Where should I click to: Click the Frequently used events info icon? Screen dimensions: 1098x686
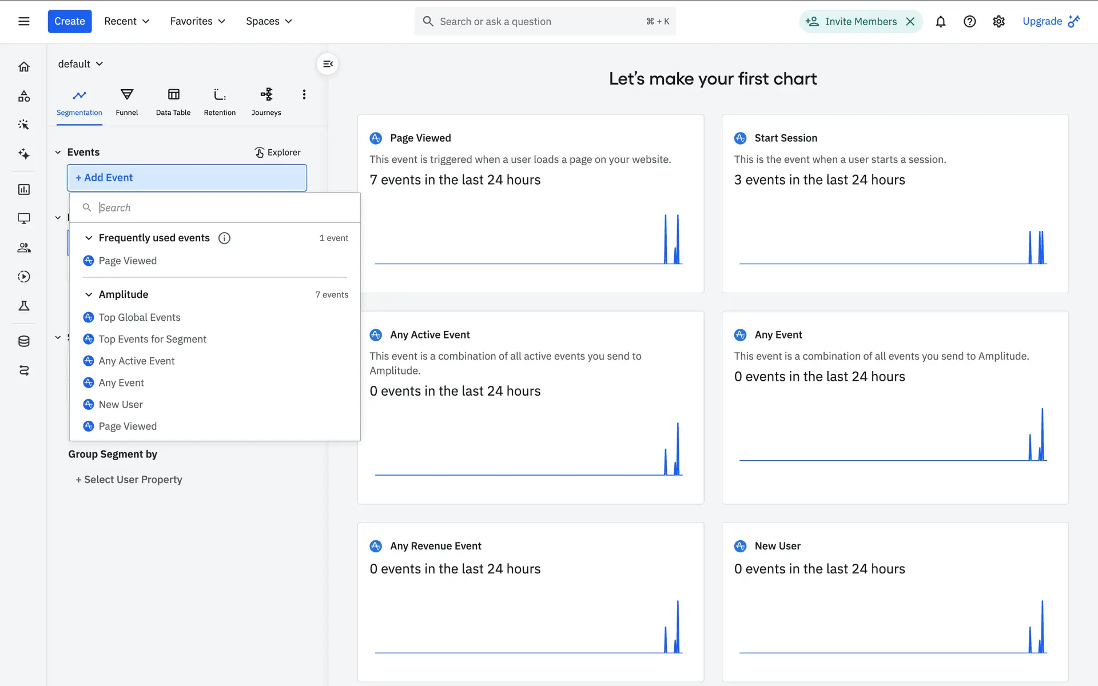(224, 238)
